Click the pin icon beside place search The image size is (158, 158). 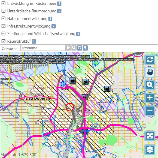point(85,48)
